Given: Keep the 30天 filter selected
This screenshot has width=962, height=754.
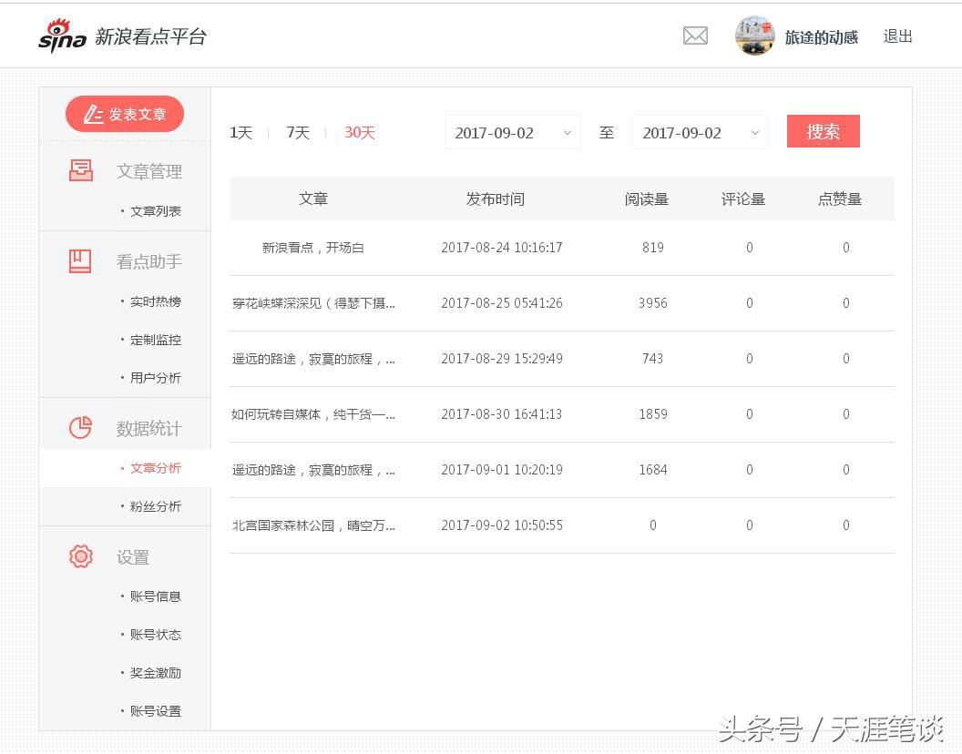Looking at the screenshot, I should (x=359, y=132).
